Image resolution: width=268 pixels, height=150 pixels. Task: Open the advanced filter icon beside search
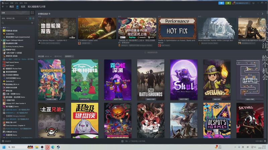(x=32, y=23)
